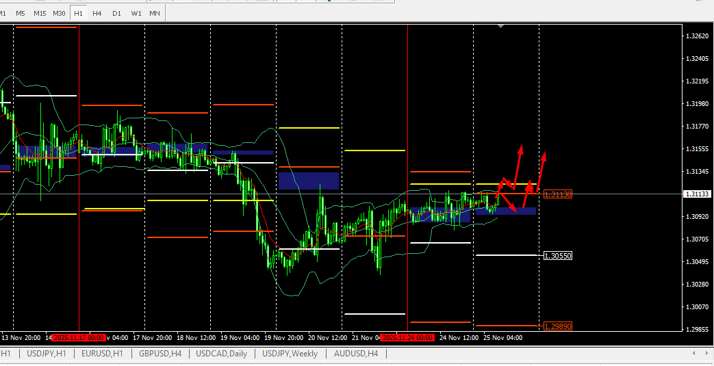This screenshot has height=366, width=714.
Task: Select the orange 1.31130 level label
Action: pos(558,194)
